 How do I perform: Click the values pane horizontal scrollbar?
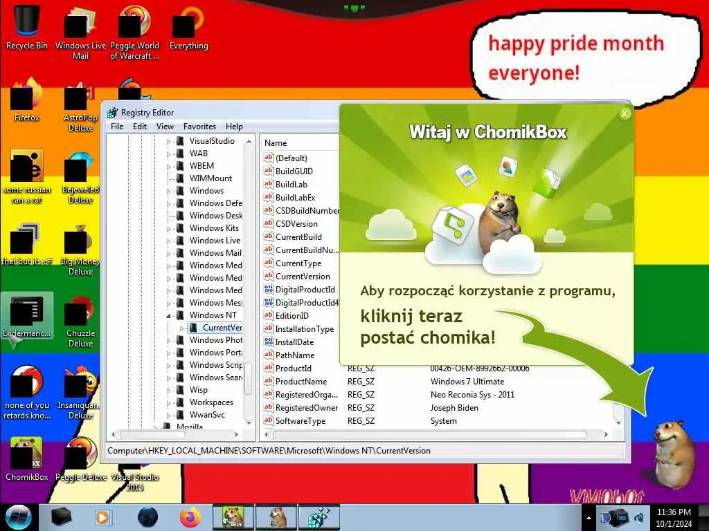pos(429,434)
